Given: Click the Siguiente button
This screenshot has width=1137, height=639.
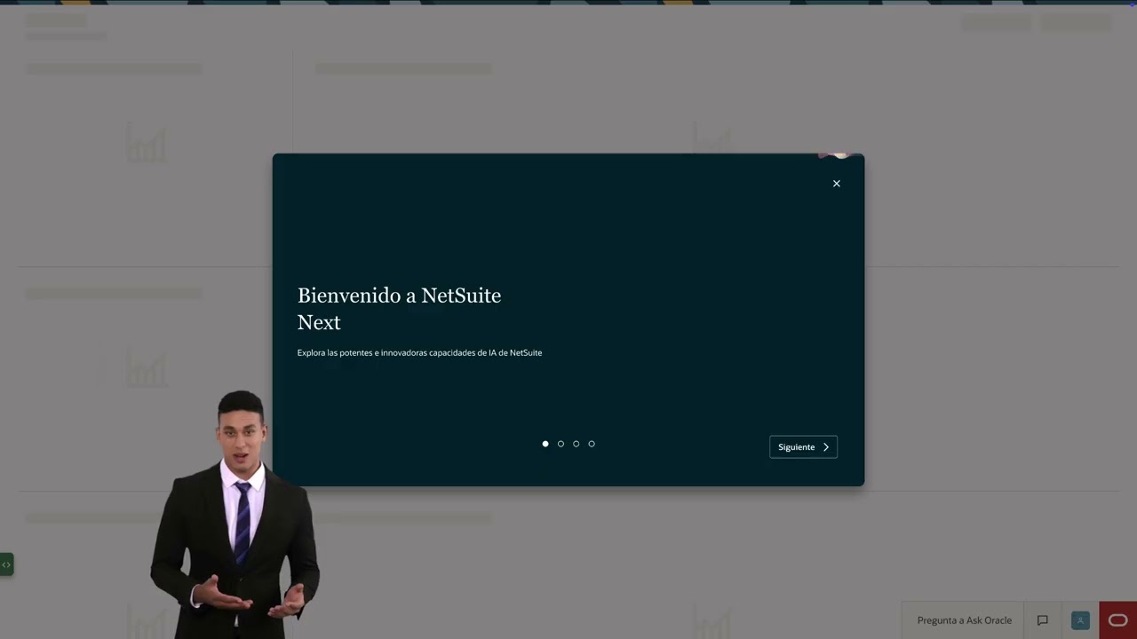Looking at the screenshot, I should click(803, 447).
